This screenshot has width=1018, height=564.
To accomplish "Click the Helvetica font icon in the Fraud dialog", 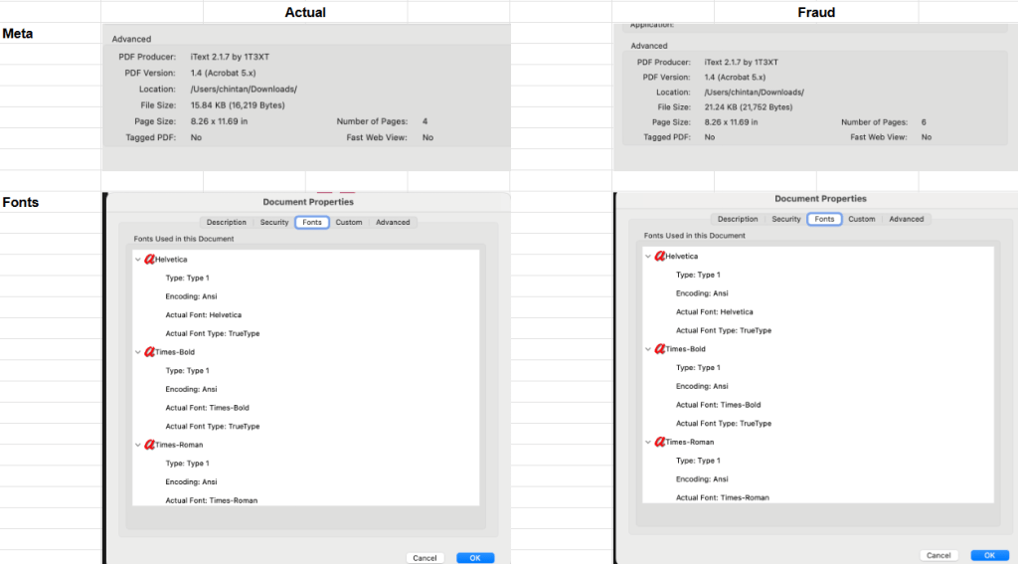I will pyautogui.click(x=660, y=257).
